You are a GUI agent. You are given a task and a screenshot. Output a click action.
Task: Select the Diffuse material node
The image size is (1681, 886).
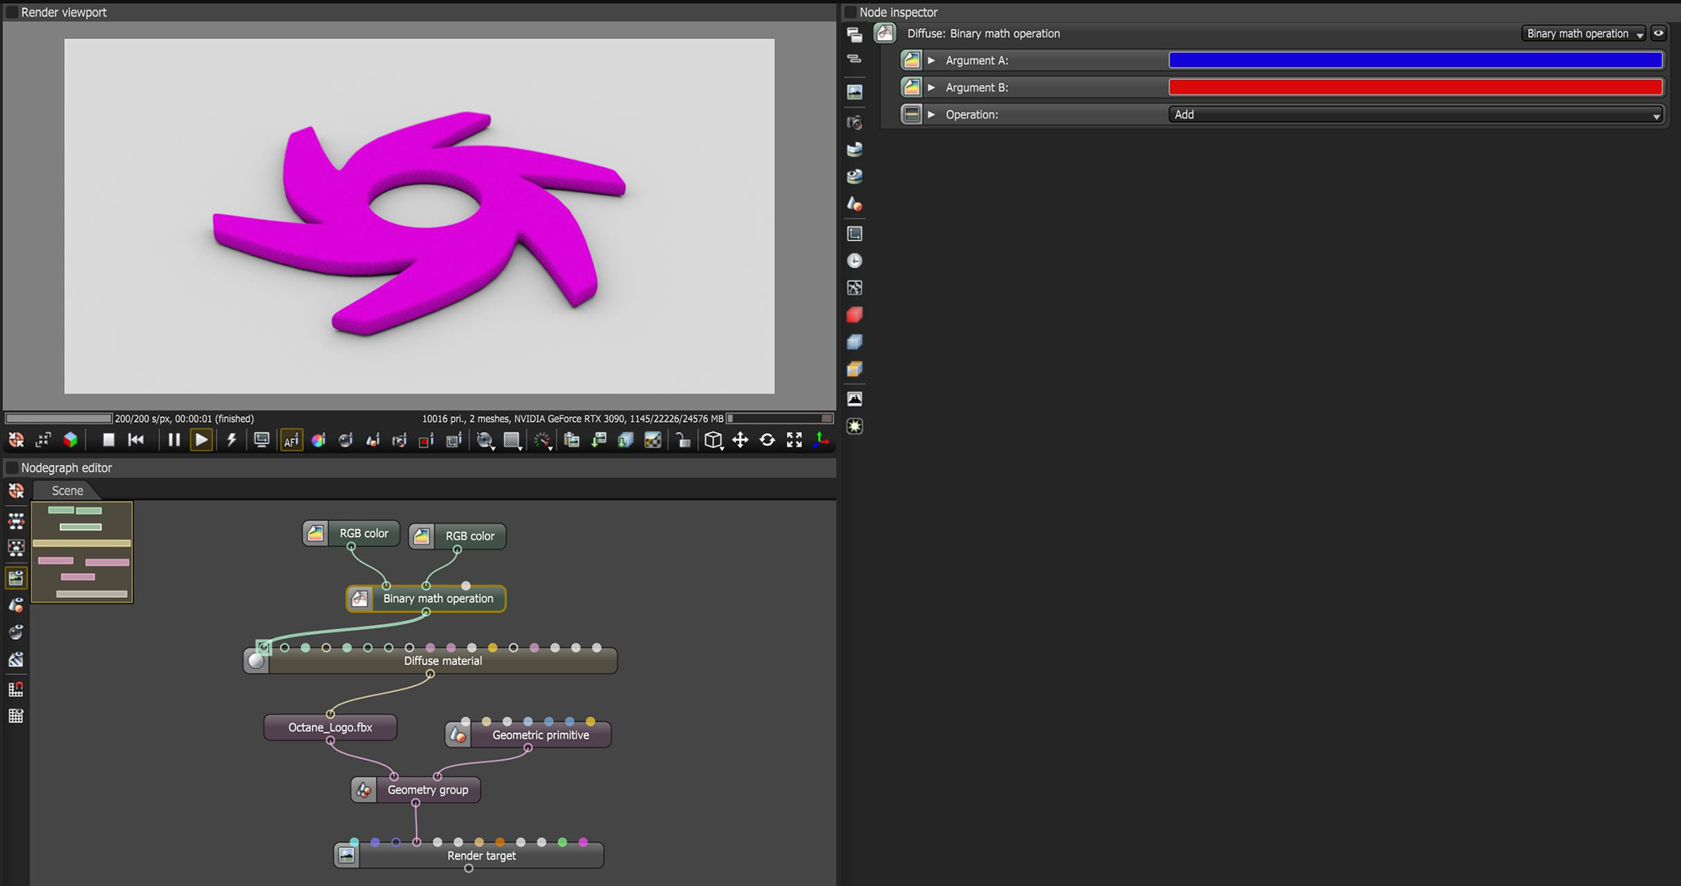(x=431, y=660)
